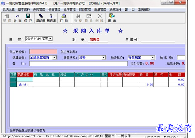The height and width of the screenshot is (138, 195).
Task: Click the 有效期至 column header
Action: 131,75
